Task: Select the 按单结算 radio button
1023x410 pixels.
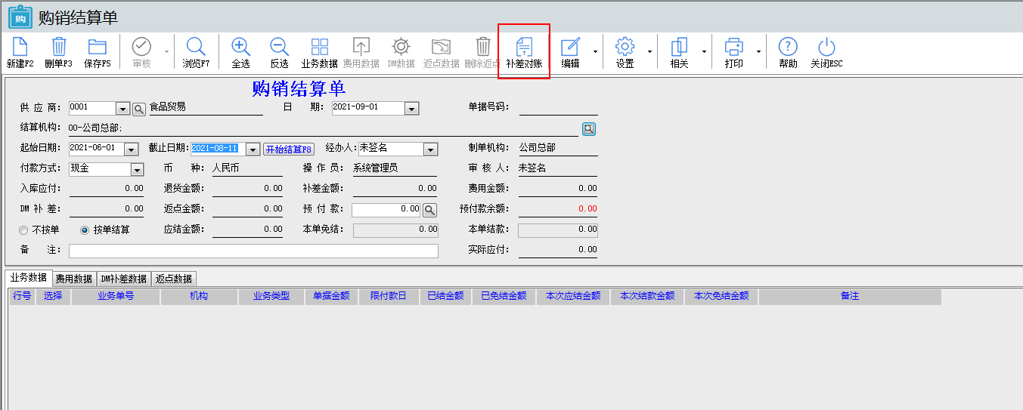Action: [85, 230]
